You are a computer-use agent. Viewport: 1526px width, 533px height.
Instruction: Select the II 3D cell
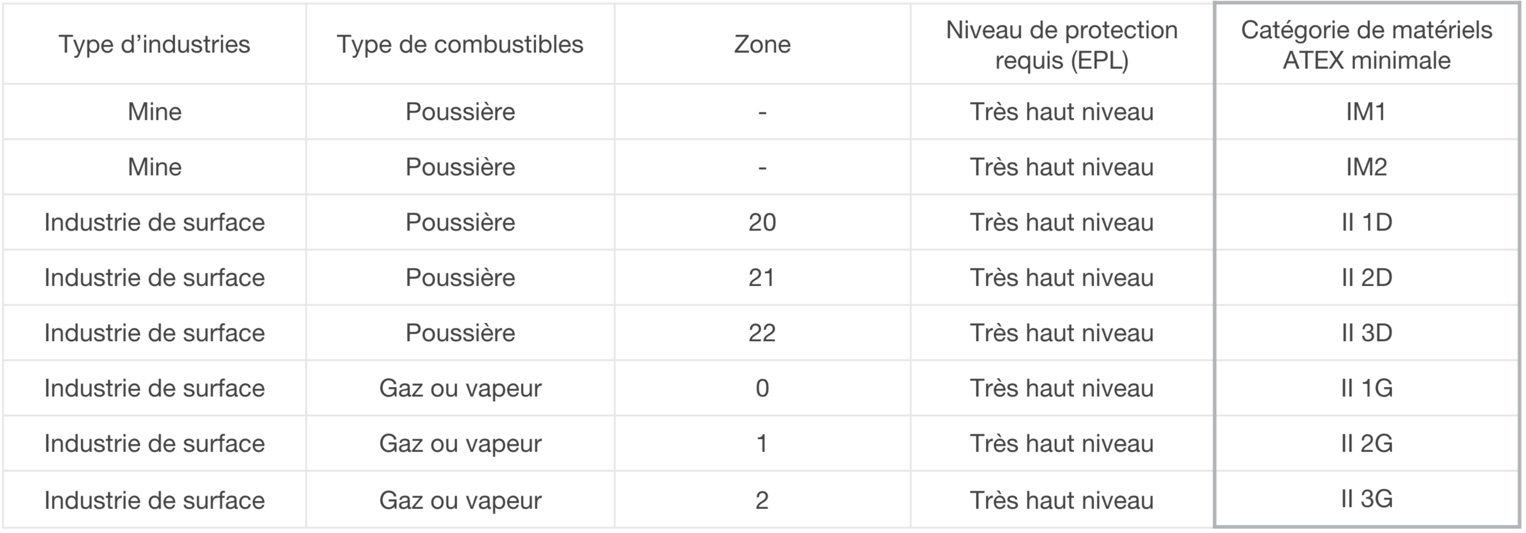pyautogui.click(x=1366, y=332)
